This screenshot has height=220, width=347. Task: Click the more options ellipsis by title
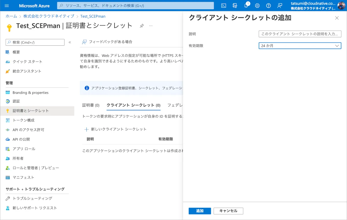(x=151, y=26)
